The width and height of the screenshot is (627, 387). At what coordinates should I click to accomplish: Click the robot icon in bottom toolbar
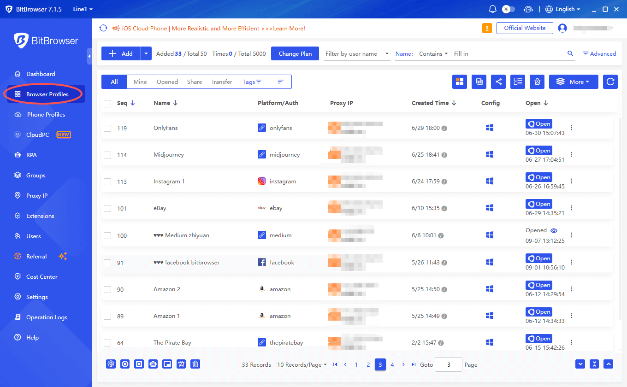(x=153, y=364)
